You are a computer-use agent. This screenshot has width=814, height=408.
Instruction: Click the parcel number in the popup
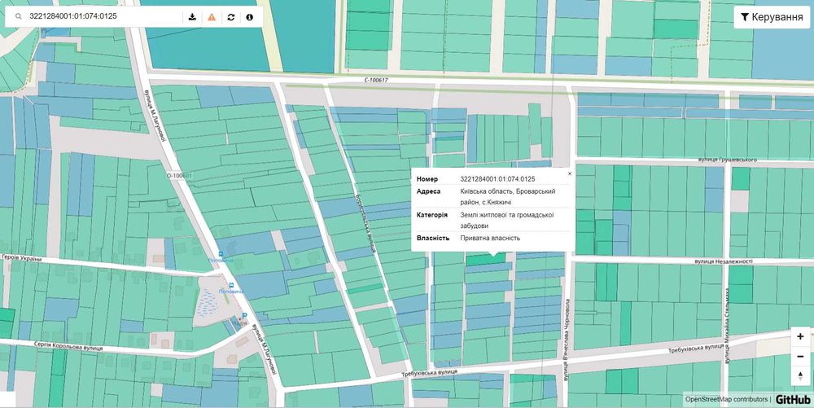pos(497,179)
